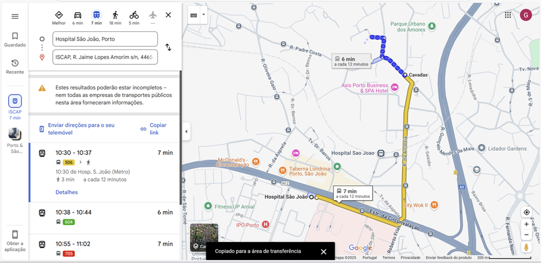
Task: Click the City Wok II restaurant pin
Action: pos(434,204)
